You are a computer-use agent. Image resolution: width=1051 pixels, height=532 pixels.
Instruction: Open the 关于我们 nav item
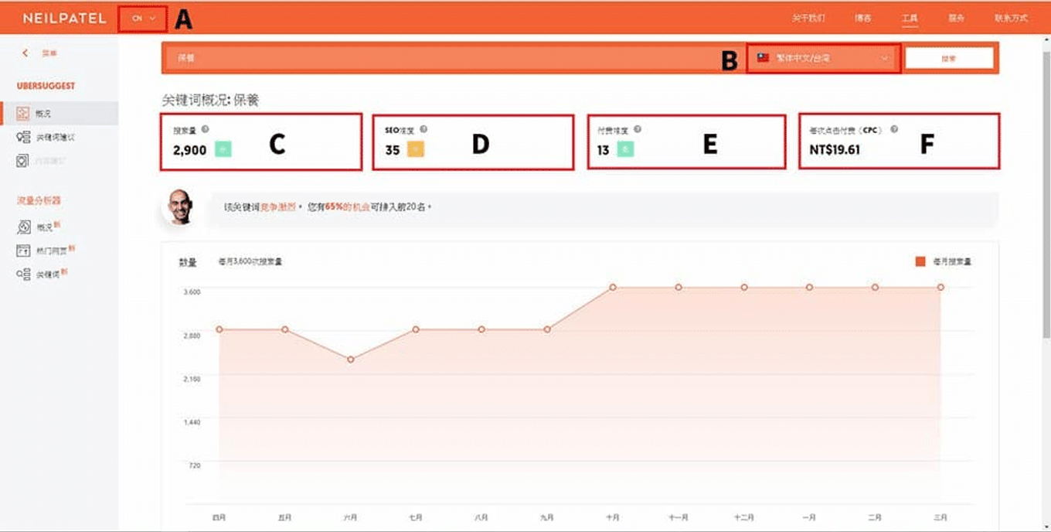click(x=808, y=18)
